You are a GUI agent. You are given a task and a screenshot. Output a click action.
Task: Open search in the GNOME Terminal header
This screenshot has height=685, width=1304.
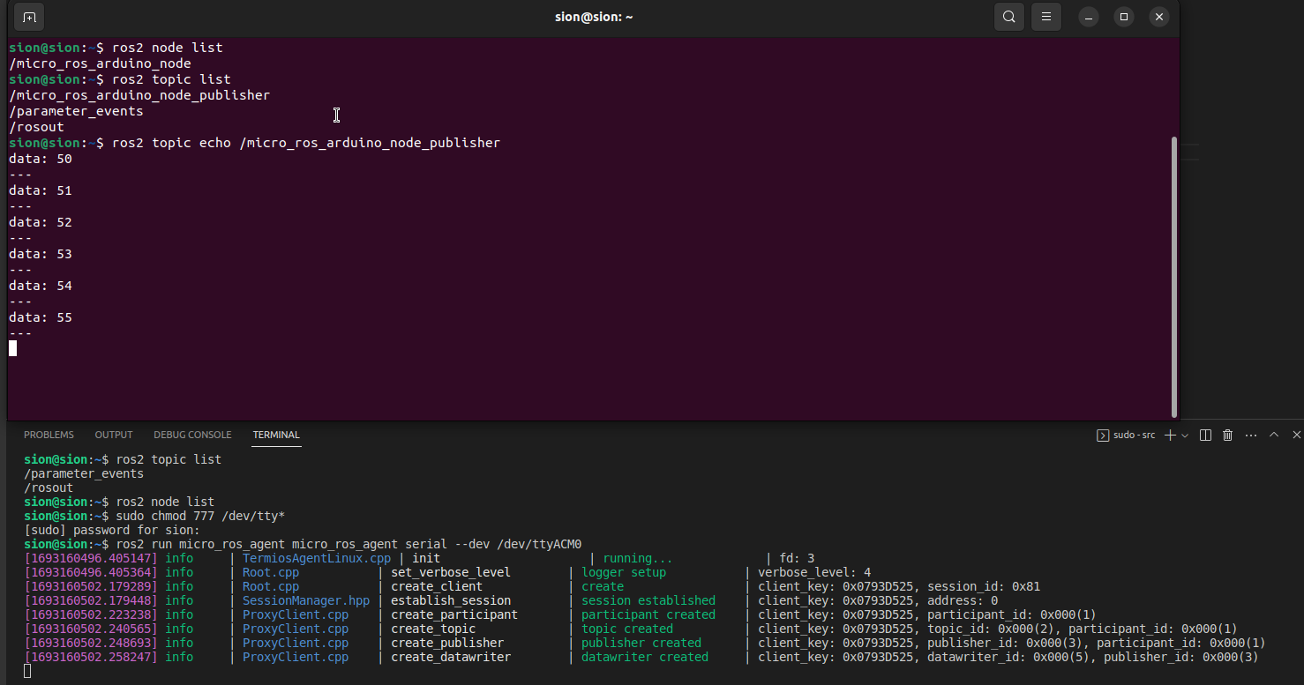click(x=1008, y=17)
